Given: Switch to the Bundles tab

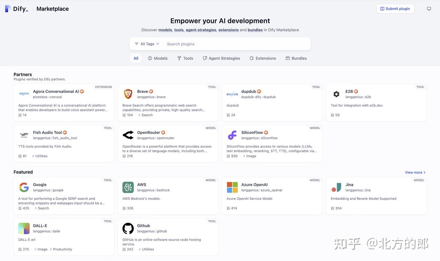Looking at the screenshot, I should pyautogui.click(x=296, y=58).
